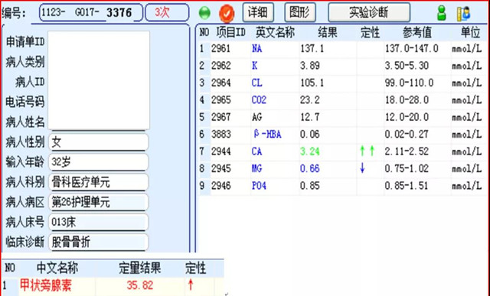Click the red up arrow for 甲状旁腺素
490x296 pixels.
pyautogui.click(x=191, y=285)
